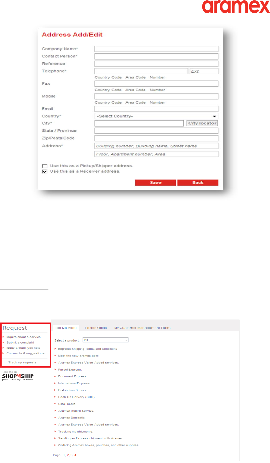This screenshot has width=270, height=463.
Task: Switch to My Customer Management Team tab
Action: tap(142, 328)
